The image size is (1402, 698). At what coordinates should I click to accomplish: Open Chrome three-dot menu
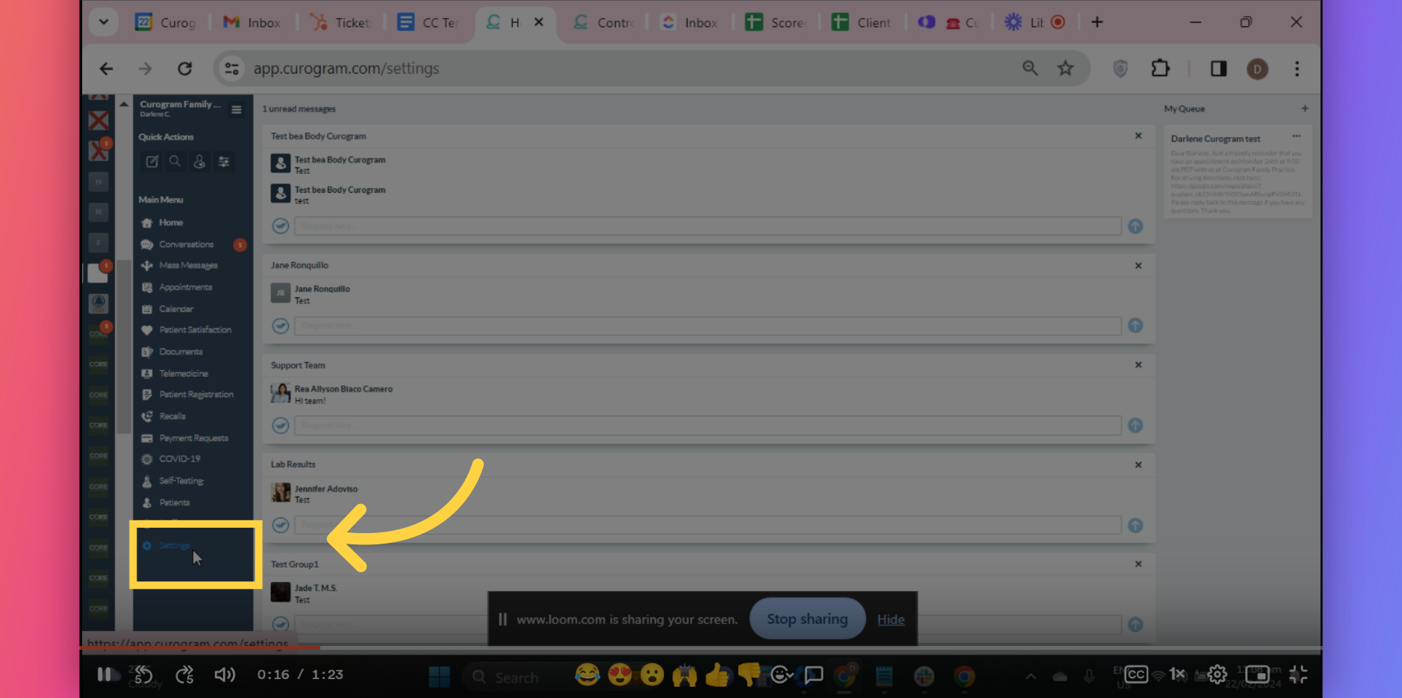coord(1296,69)
